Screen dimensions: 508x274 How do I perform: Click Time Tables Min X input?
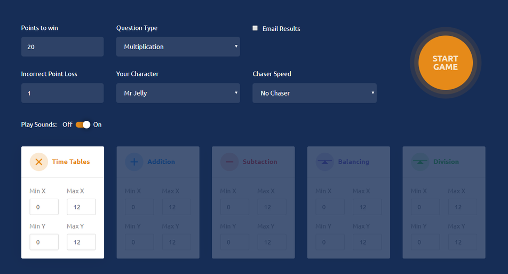44,207
